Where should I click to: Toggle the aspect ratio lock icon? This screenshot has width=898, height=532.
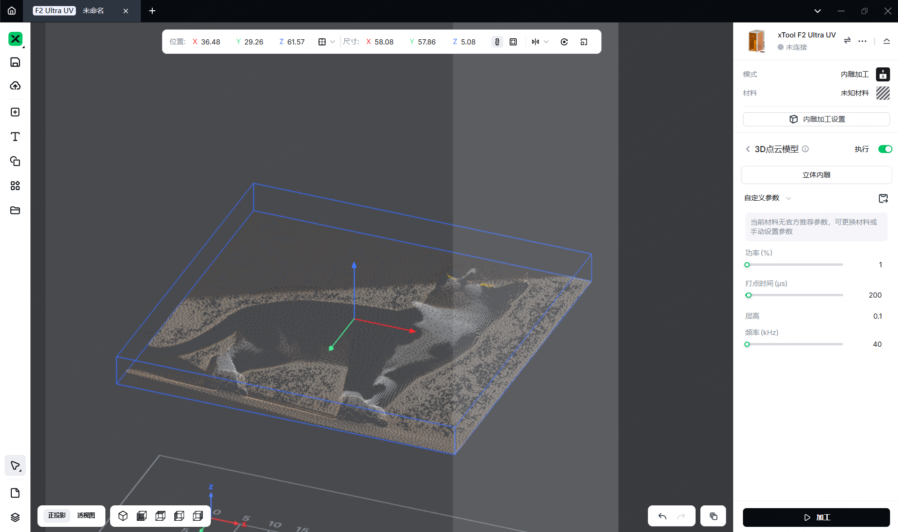pyautogui.click(x=497, y=42)
